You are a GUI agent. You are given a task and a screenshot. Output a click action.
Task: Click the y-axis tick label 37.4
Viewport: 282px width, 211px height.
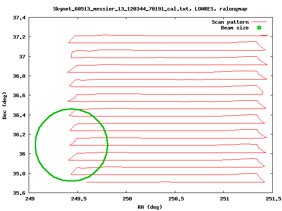19,18
